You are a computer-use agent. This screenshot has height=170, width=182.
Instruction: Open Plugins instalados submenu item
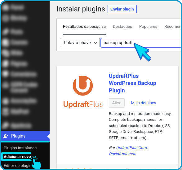coord(20,148)
